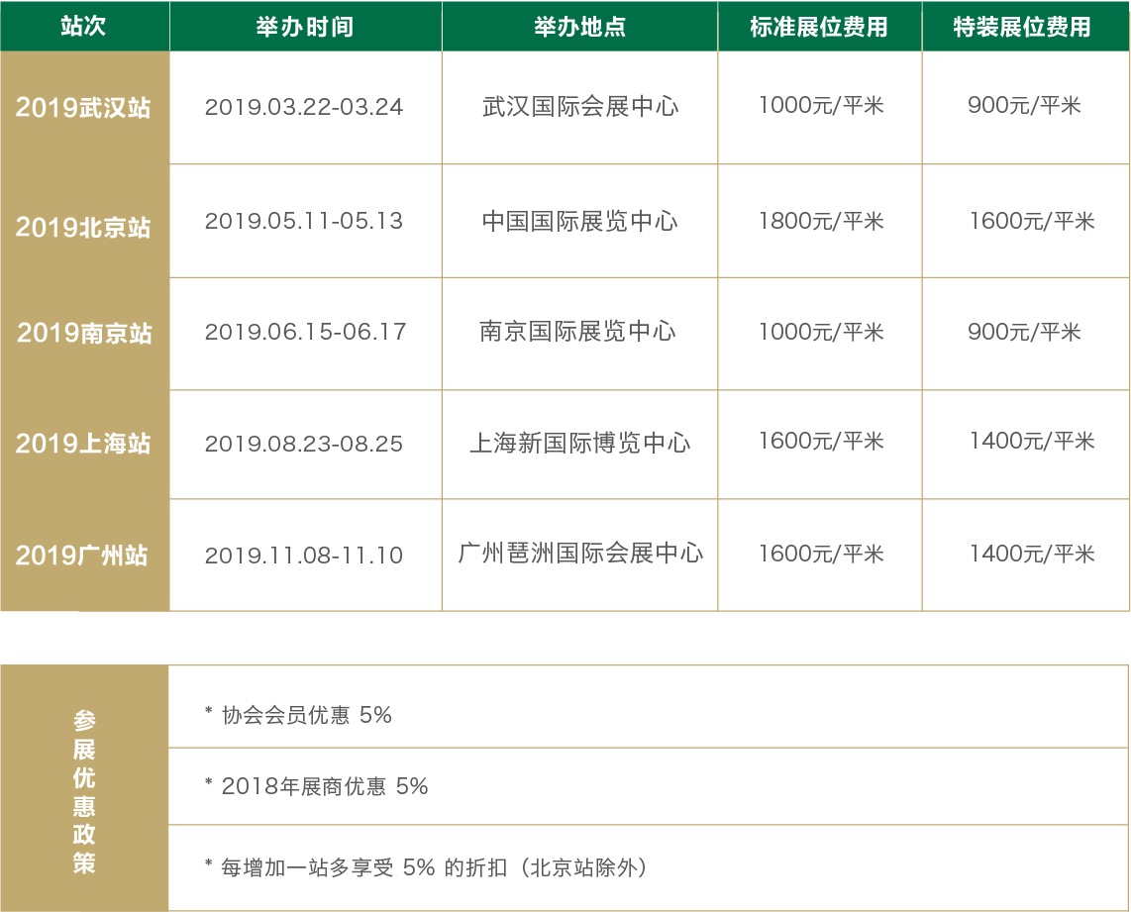This screenshot has width=1131, height=912.
Task: Click the 2019上海站 row label
Action: (x=84, y=444)
